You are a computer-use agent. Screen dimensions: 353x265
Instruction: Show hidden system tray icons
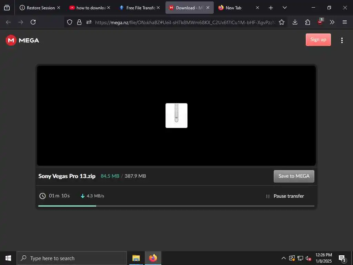[x=284, y=258]
